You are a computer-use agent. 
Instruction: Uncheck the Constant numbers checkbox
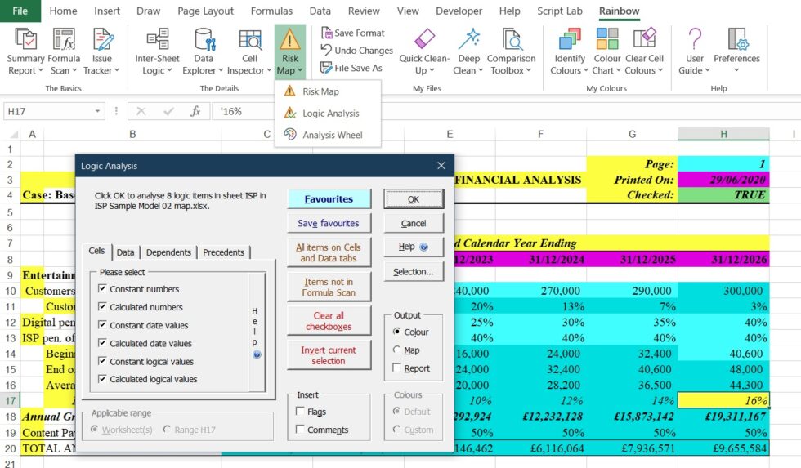tap(102, 289)
